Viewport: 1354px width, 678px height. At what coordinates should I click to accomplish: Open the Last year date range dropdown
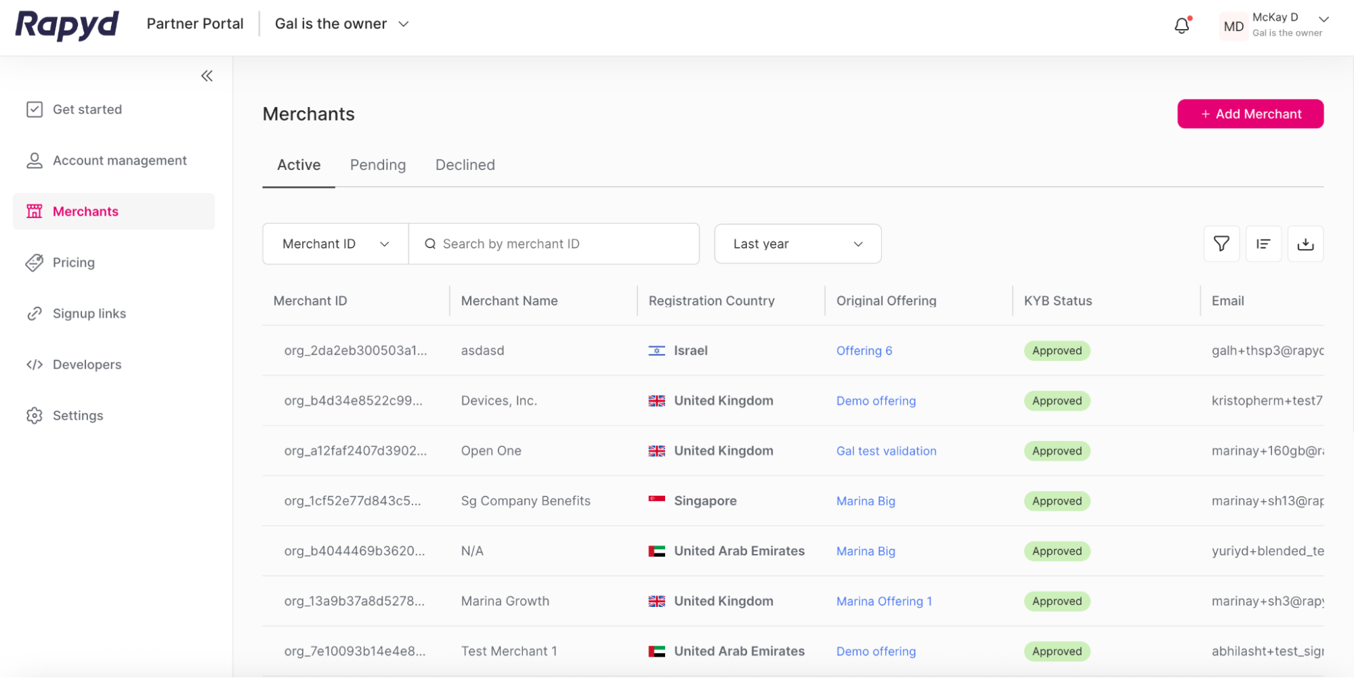click(x=797, y=243)
